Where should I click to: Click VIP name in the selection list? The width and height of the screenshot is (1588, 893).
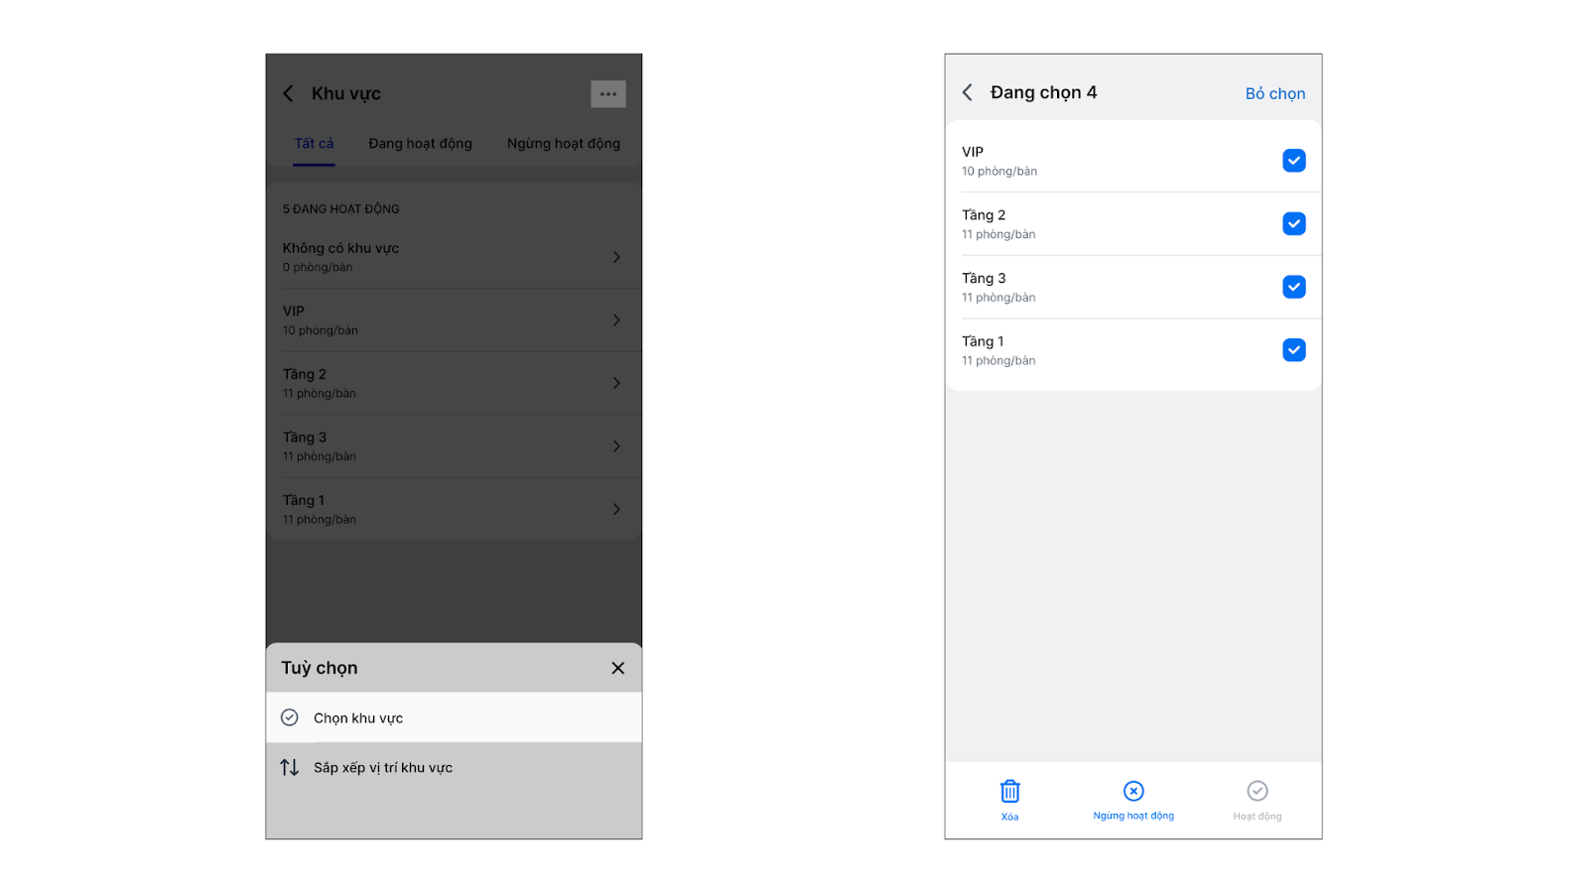[x=973, y=152]
